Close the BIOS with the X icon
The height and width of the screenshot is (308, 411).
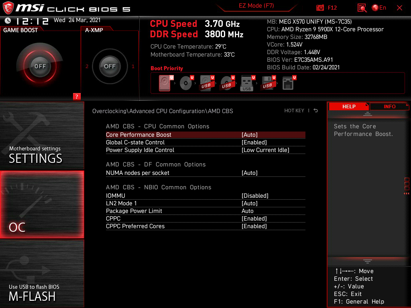pos(399,8)
